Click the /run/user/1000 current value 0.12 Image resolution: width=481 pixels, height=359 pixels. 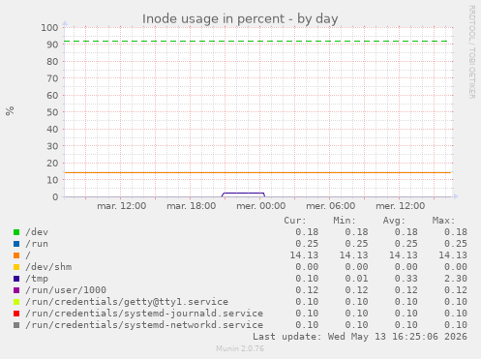(x=307, y=290)
